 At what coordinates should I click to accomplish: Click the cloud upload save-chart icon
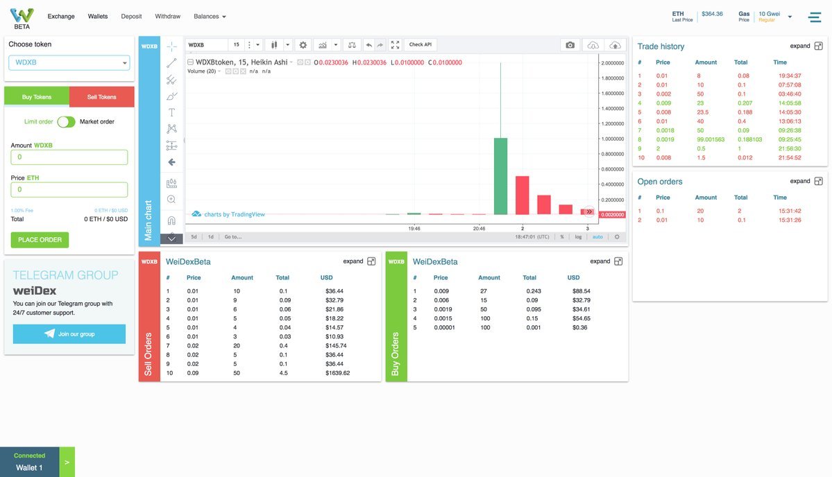(x=614, y=45)
